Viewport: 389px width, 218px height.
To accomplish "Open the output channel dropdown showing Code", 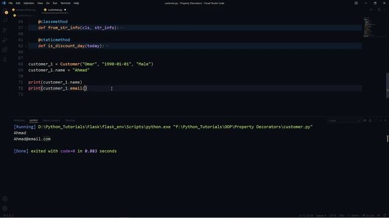I will pos(344,121).
